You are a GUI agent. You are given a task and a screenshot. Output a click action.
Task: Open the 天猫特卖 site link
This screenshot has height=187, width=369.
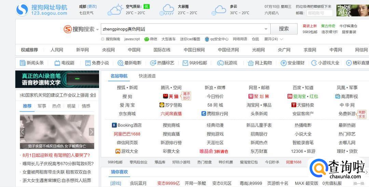click(303, 105)
